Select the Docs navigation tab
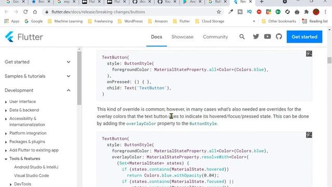Screen dimensions: 332x187 pos(157,37)
